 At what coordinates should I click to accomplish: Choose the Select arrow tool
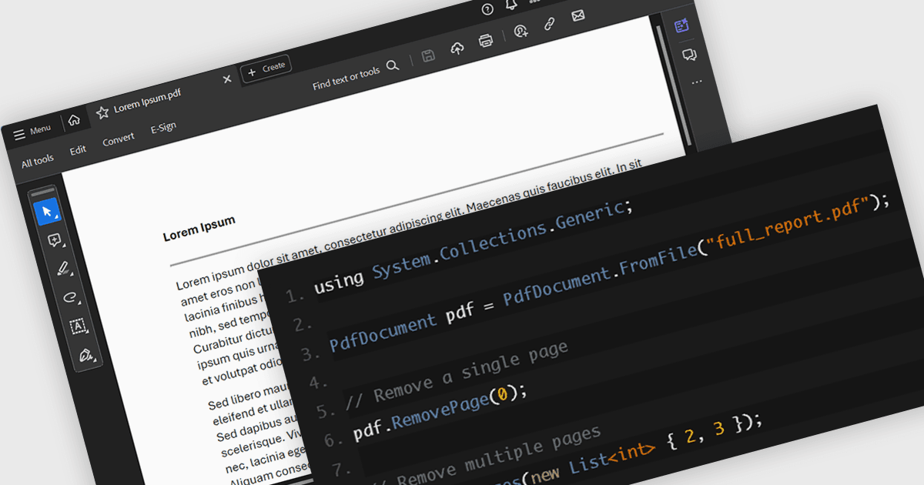click(x=47, y=212)
